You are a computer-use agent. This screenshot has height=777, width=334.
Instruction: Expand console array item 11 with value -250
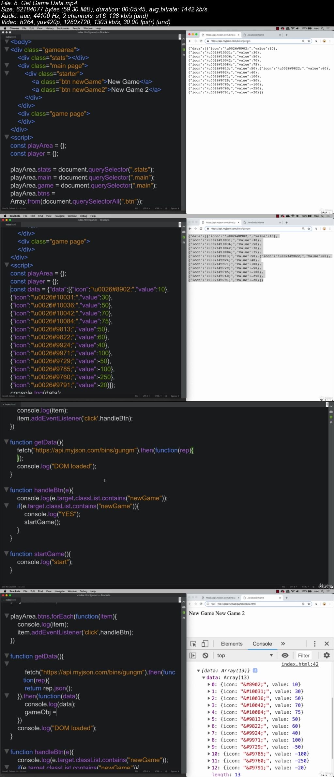(x=209, y=761)
